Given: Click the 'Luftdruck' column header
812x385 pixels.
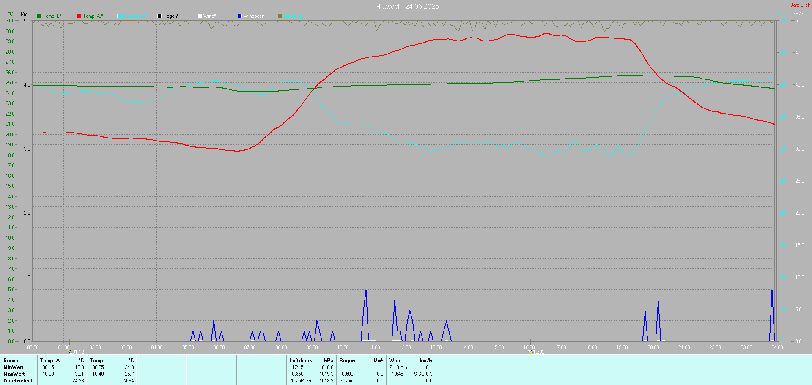Looking at the screenshot, I should point(301,361).
